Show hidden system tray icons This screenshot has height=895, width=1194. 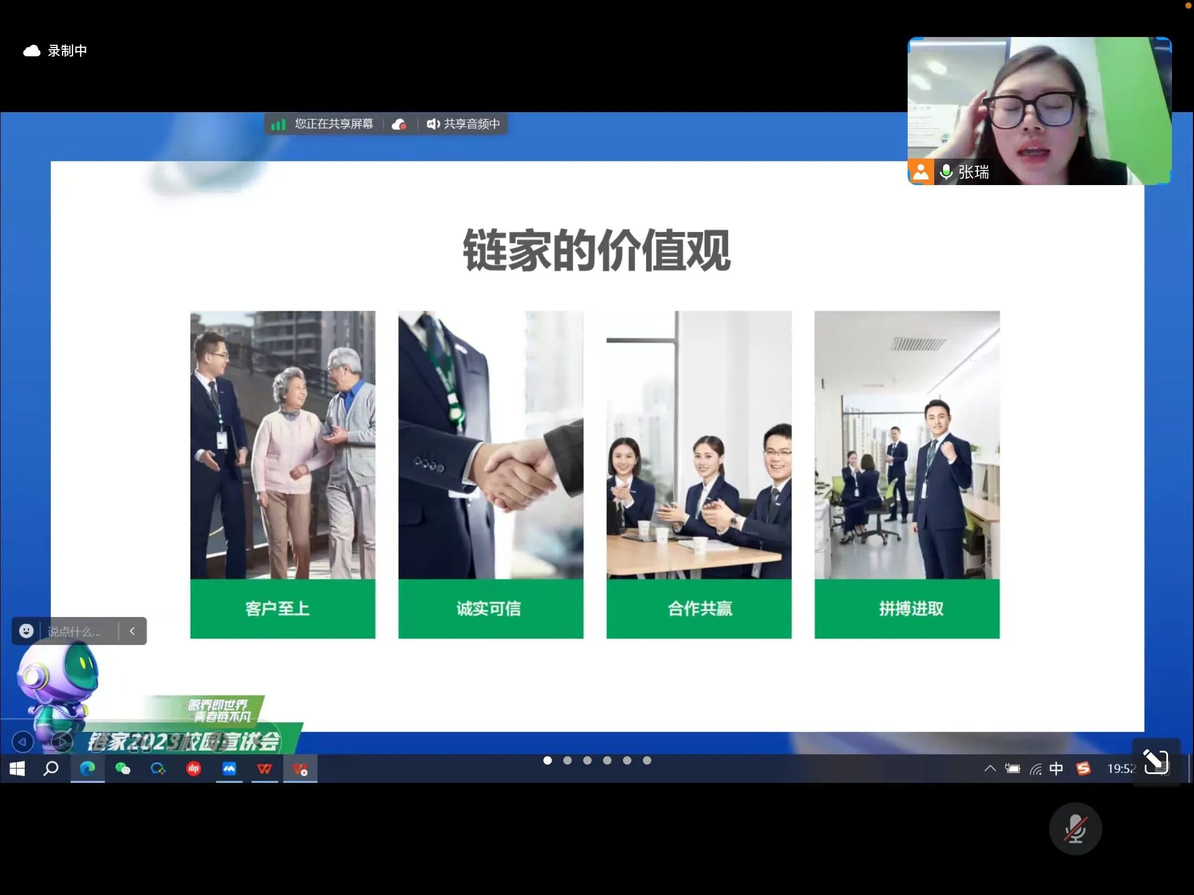coord(990,768)
